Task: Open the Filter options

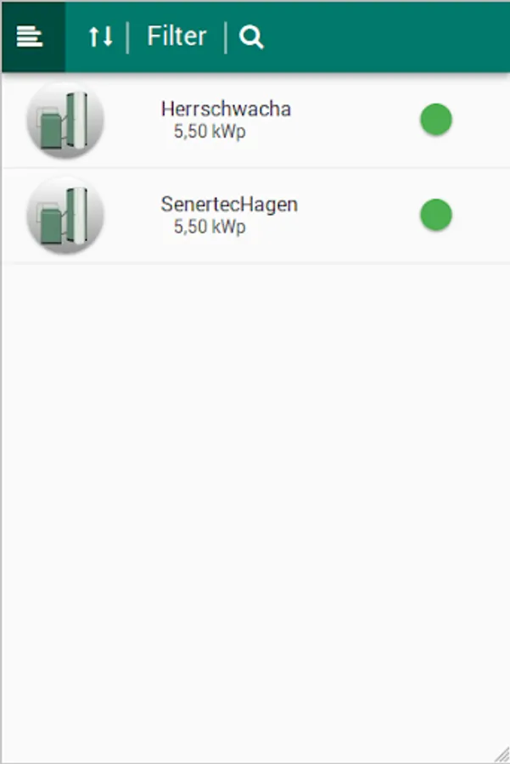Action: tap(177, 37)
